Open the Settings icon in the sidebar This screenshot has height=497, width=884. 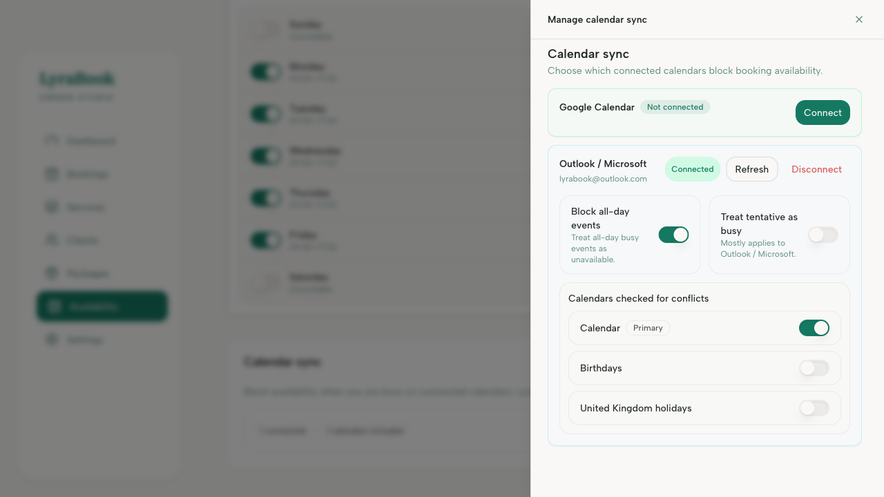tap(52, 340)
